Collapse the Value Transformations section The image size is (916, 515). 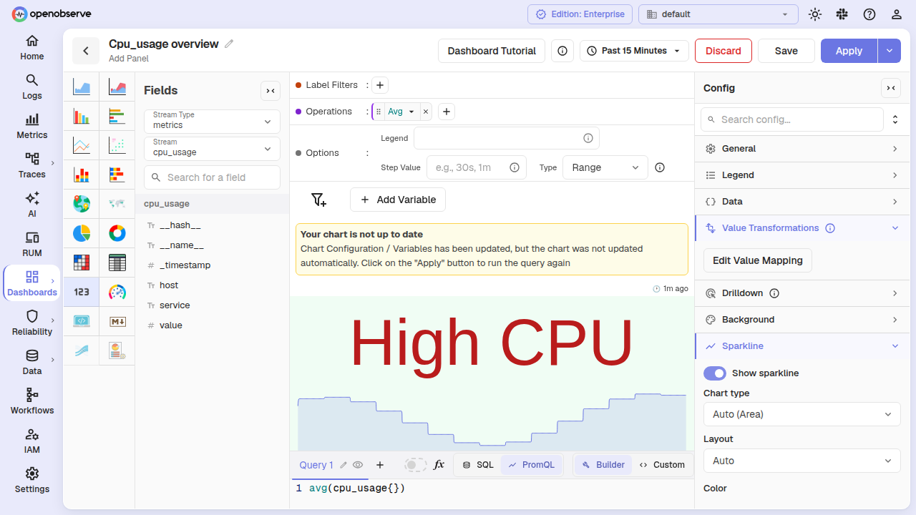[x=802, y=228]
